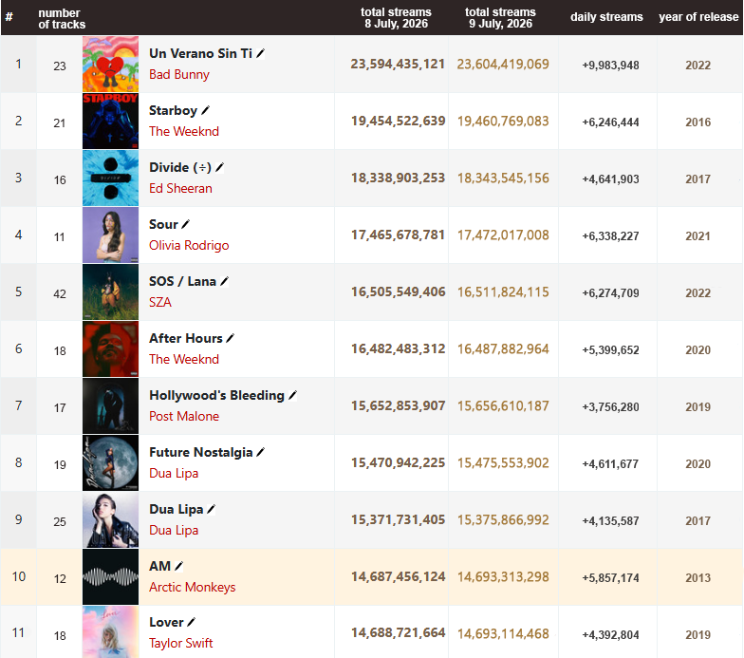This screenshot has height=658, width=744.
Task: Select the Lover album title
Action: pos(166,623)
